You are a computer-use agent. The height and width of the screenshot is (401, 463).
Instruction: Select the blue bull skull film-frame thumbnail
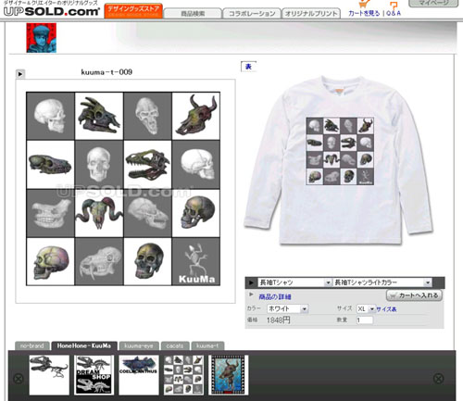(229, 375)
